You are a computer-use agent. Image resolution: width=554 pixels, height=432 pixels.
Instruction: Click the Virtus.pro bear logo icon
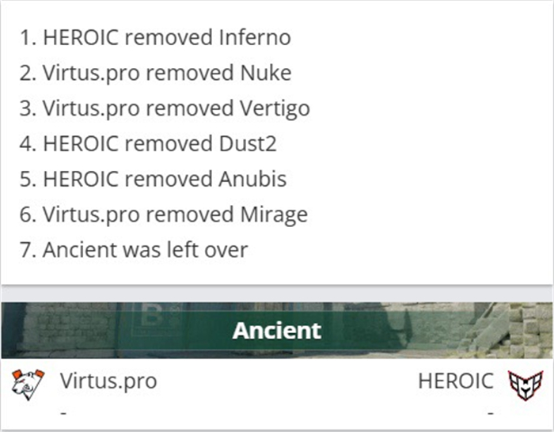[x=28, y=385]
